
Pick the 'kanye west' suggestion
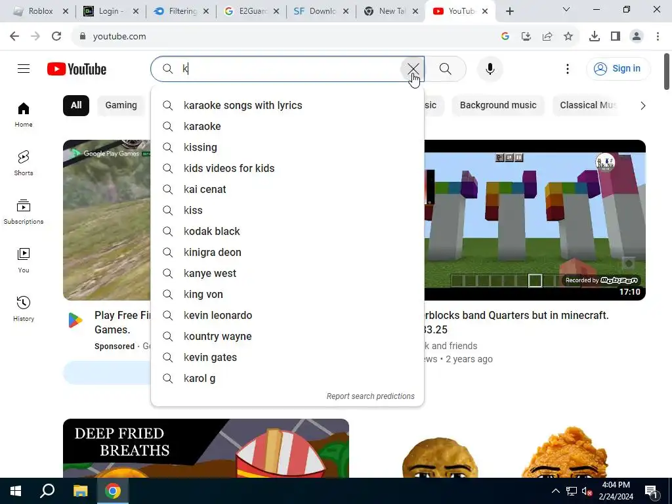(x=287, y=274)
